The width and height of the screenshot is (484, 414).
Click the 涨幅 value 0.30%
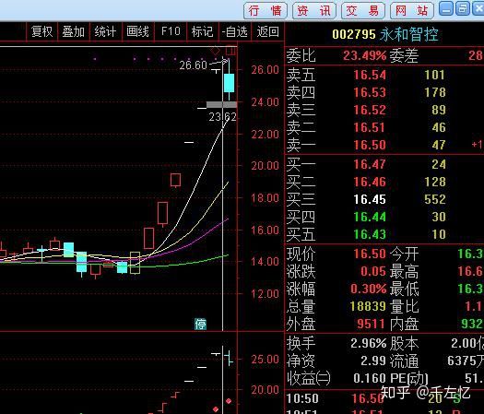tap(368, 289)
